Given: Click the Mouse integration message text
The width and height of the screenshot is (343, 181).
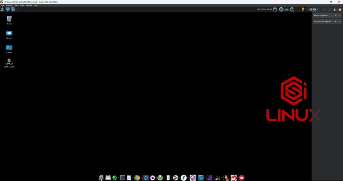Looking at the screenshot, I should pos(322,15).
